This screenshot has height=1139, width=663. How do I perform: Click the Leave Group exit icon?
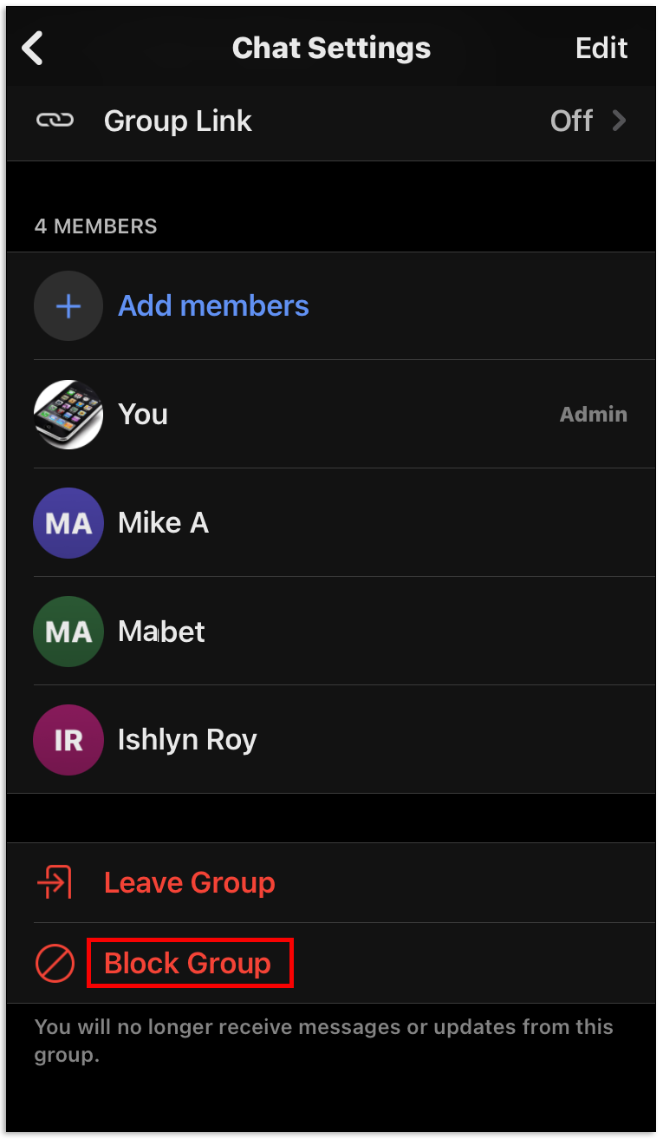click(x=55, y=883)
